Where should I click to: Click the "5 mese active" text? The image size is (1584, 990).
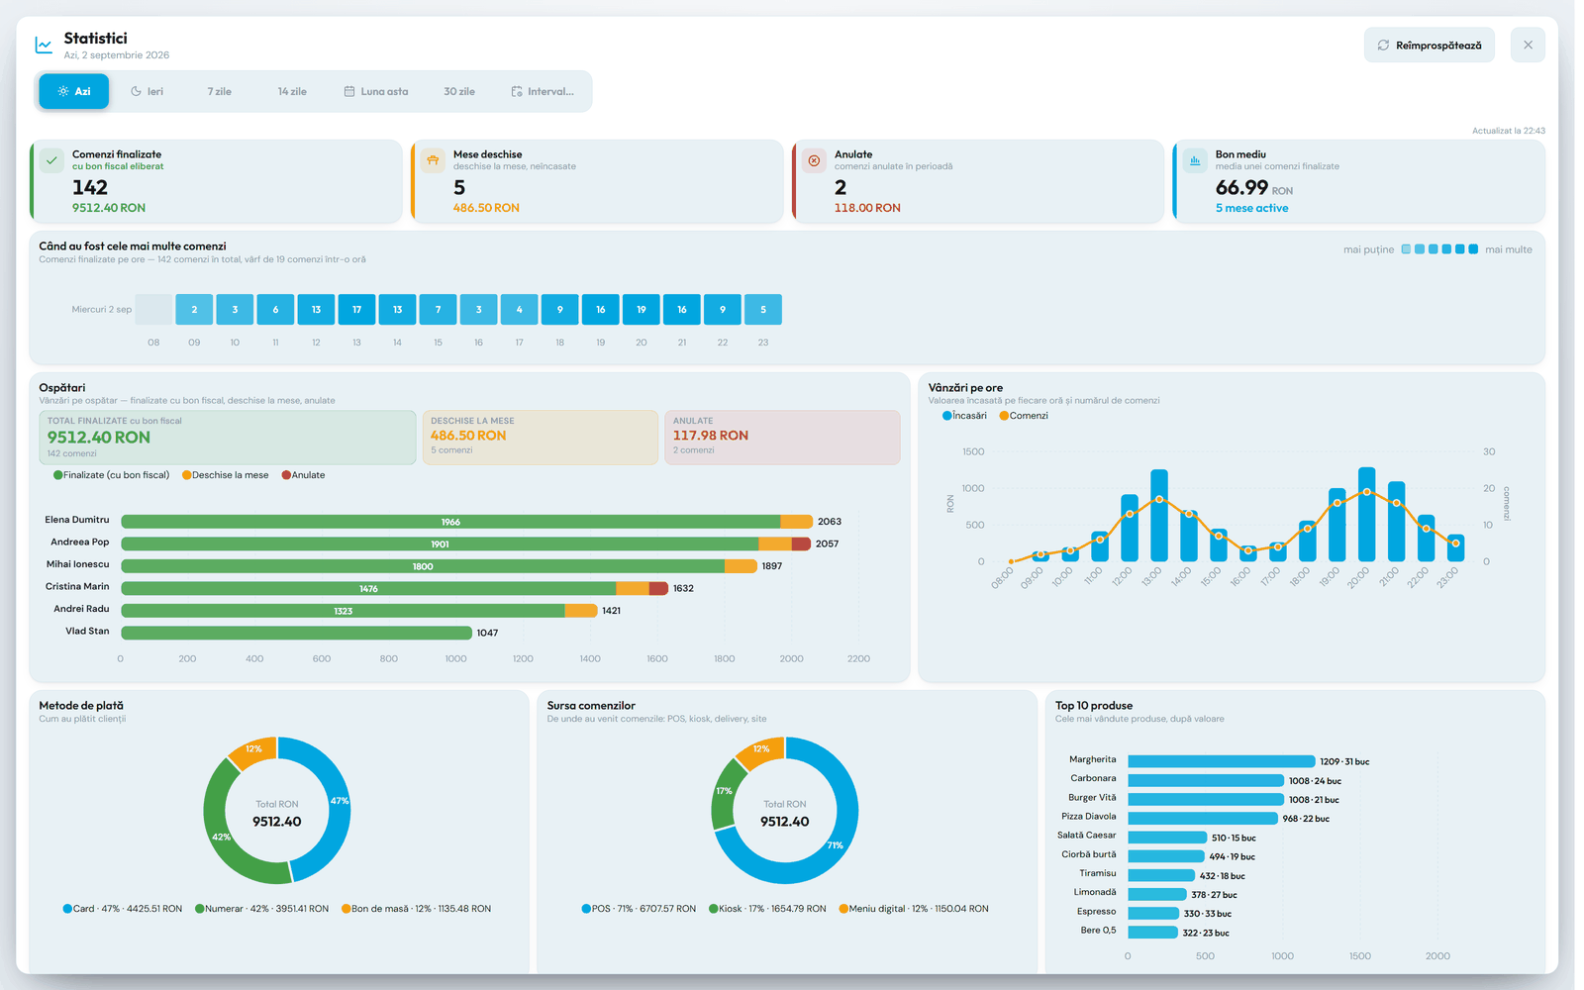[1252, 208]
